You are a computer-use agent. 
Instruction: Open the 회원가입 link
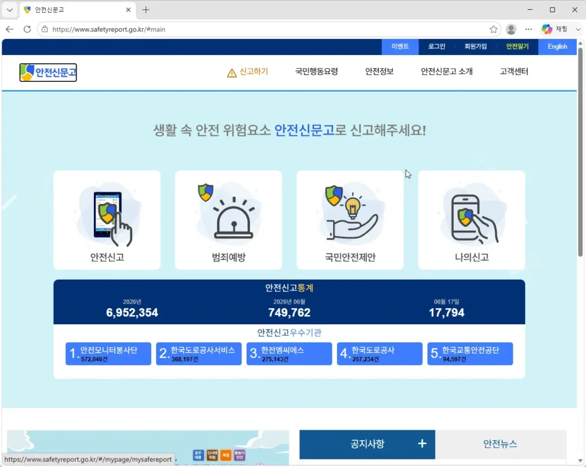click(476, 46)
